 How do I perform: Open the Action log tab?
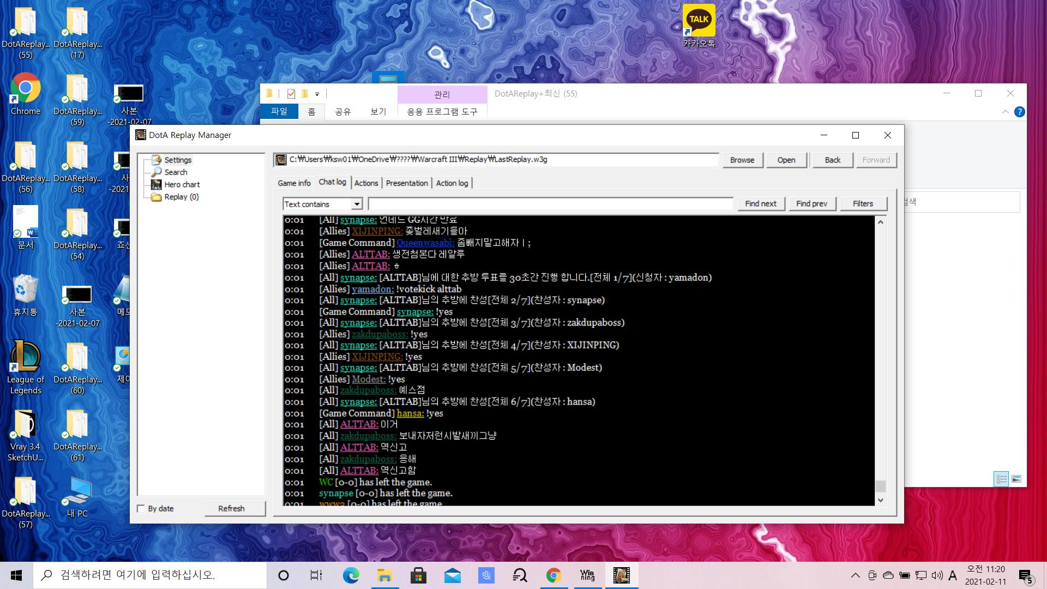(x=452, y=183)
